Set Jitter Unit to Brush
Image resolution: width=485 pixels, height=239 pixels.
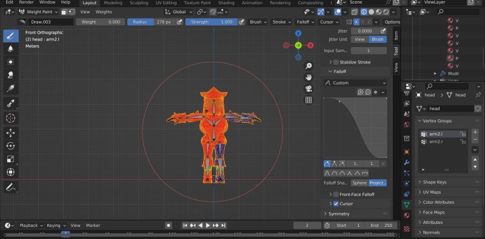(x=377, y=39)
